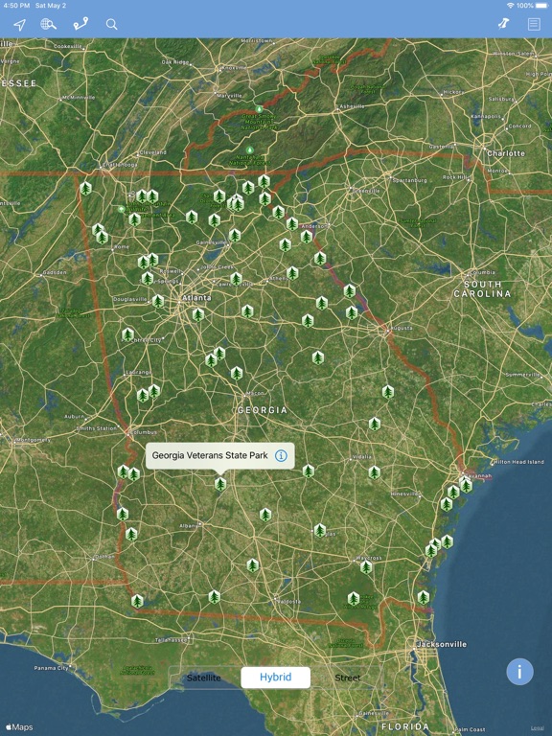Check battery status in status bar
552x736 pixels.
(x=540, y=6)
